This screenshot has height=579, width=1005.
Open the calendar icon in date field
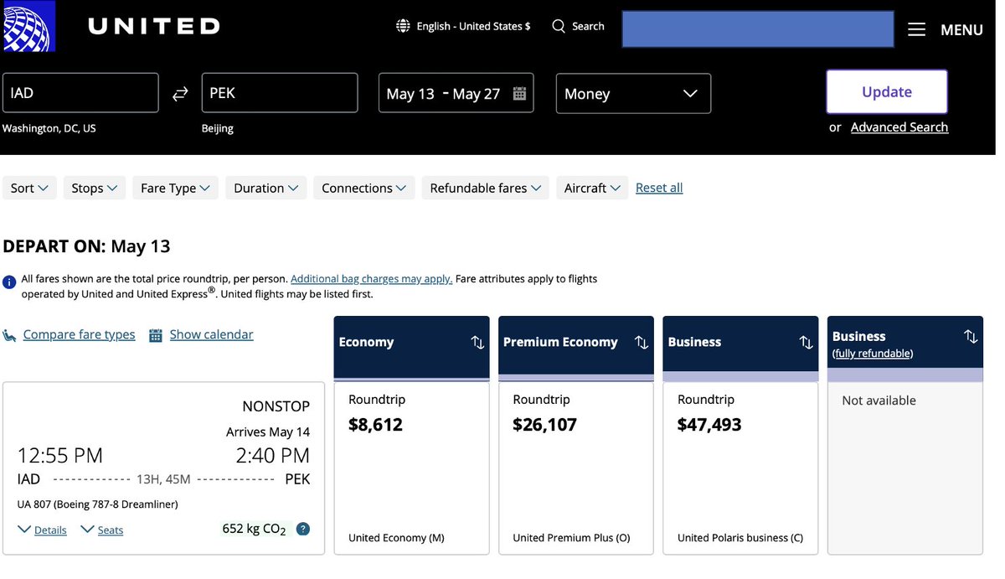519,94
